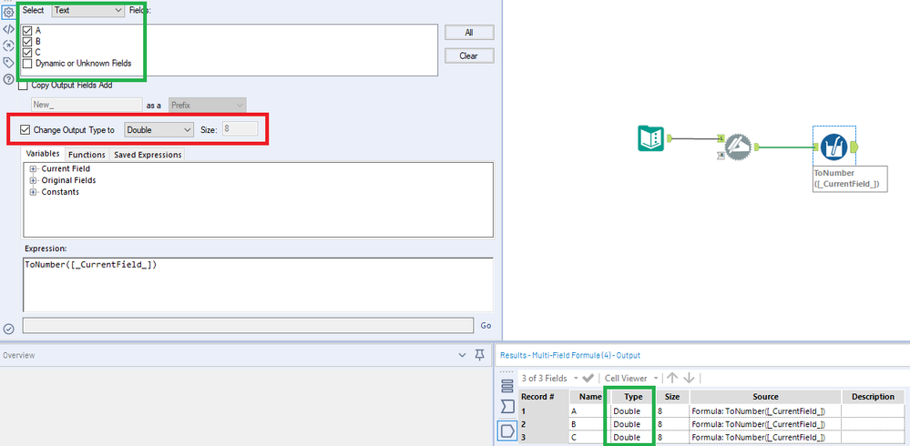This screenshot has height=446, width=910.
Task: Click the Description column header
Action: coord(873,397)
